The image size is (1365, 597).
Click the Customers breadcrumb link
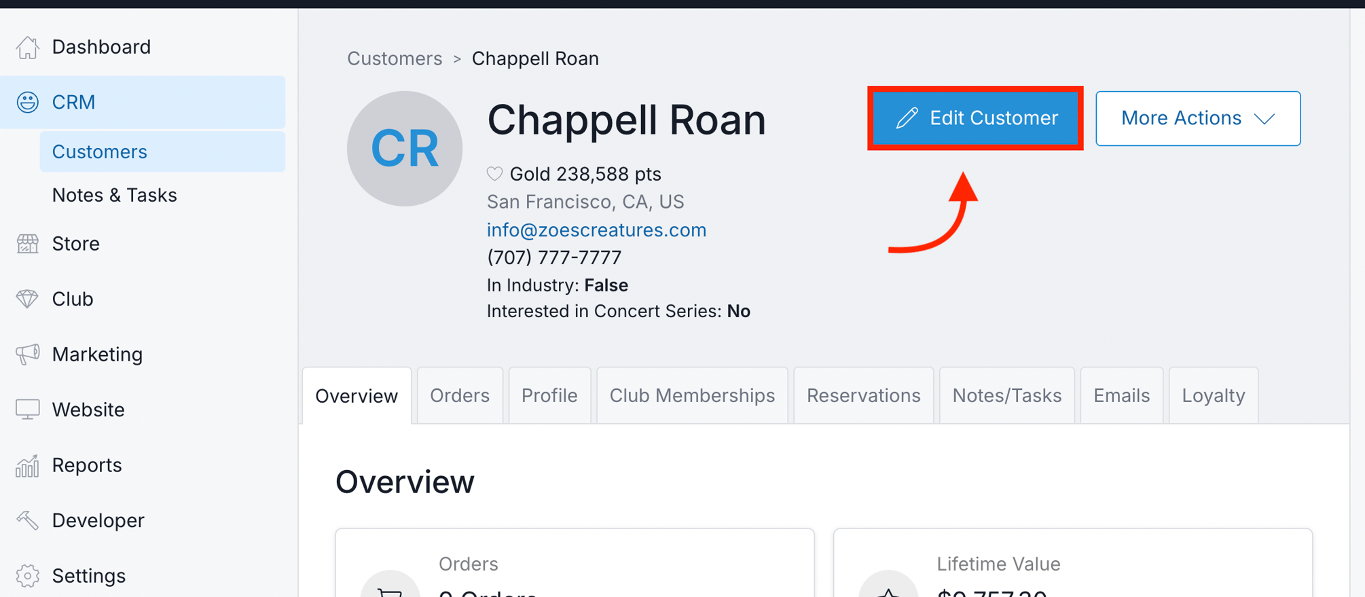(395, 58)
